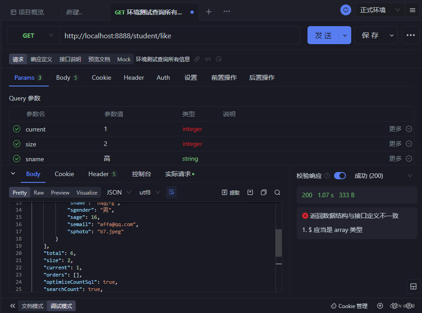Switch to 文档模式 document mode
Image resolution: width=422 pixels, height=313 pixels.
(x=32, y=306)
